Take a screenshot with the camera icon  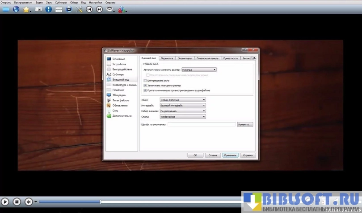point(38,9)
